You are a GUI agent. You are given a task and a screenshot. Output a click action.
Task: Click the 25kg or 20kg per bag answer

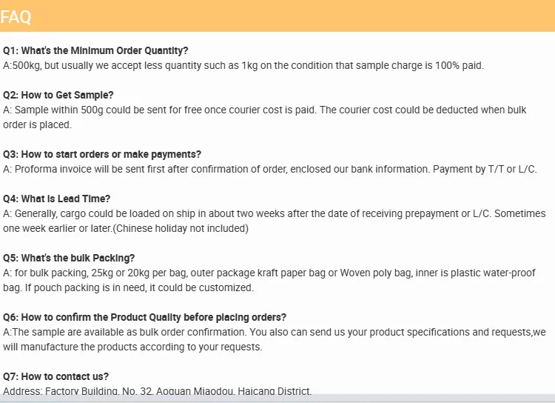(x=269, y=273)
